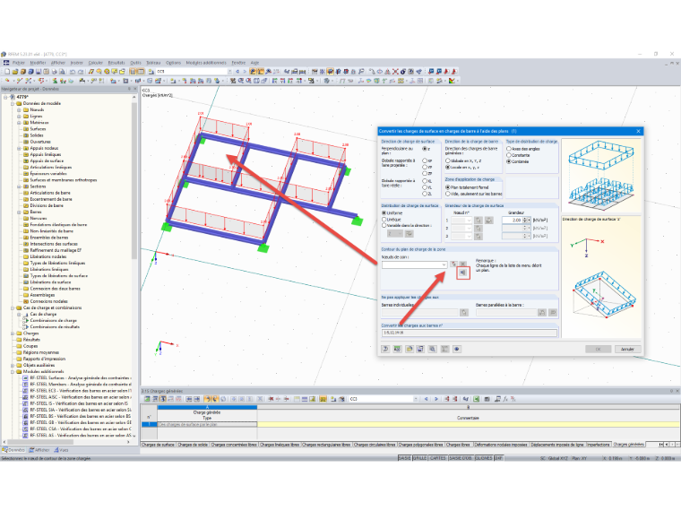Open the CC3 load case dropdown in toolbar

229,71
